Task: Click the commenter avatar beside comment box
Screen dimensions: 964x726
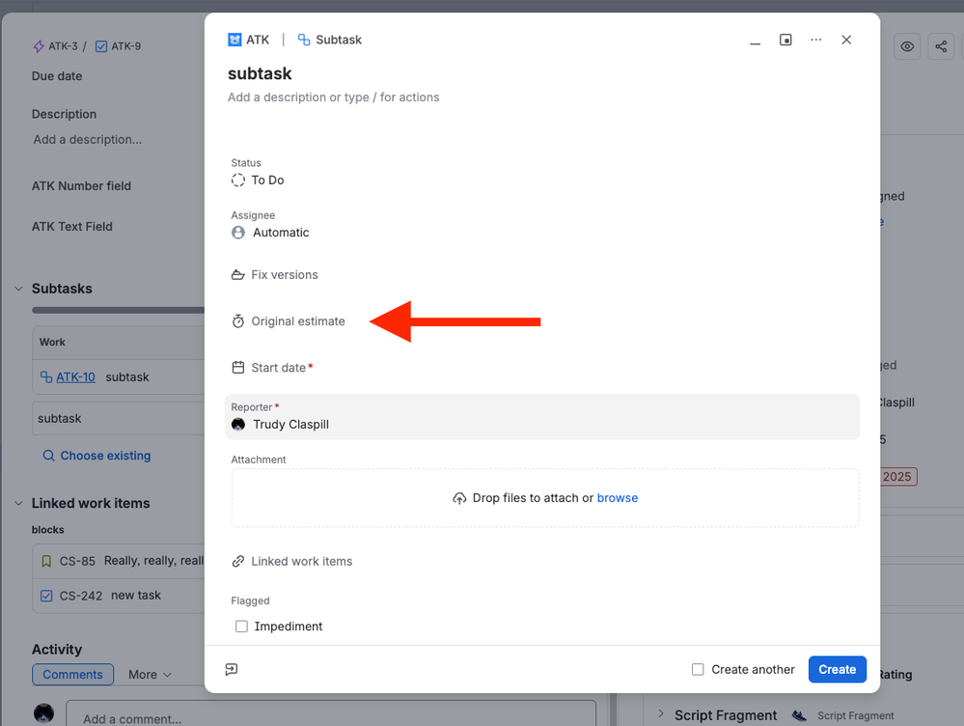Action: (43, 713)
